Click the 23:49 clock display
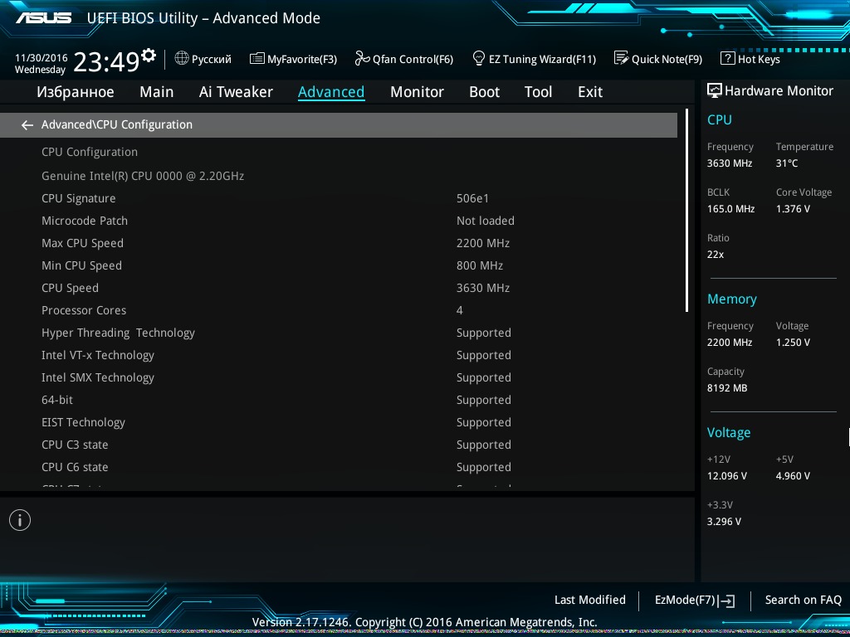 point(106,62)
